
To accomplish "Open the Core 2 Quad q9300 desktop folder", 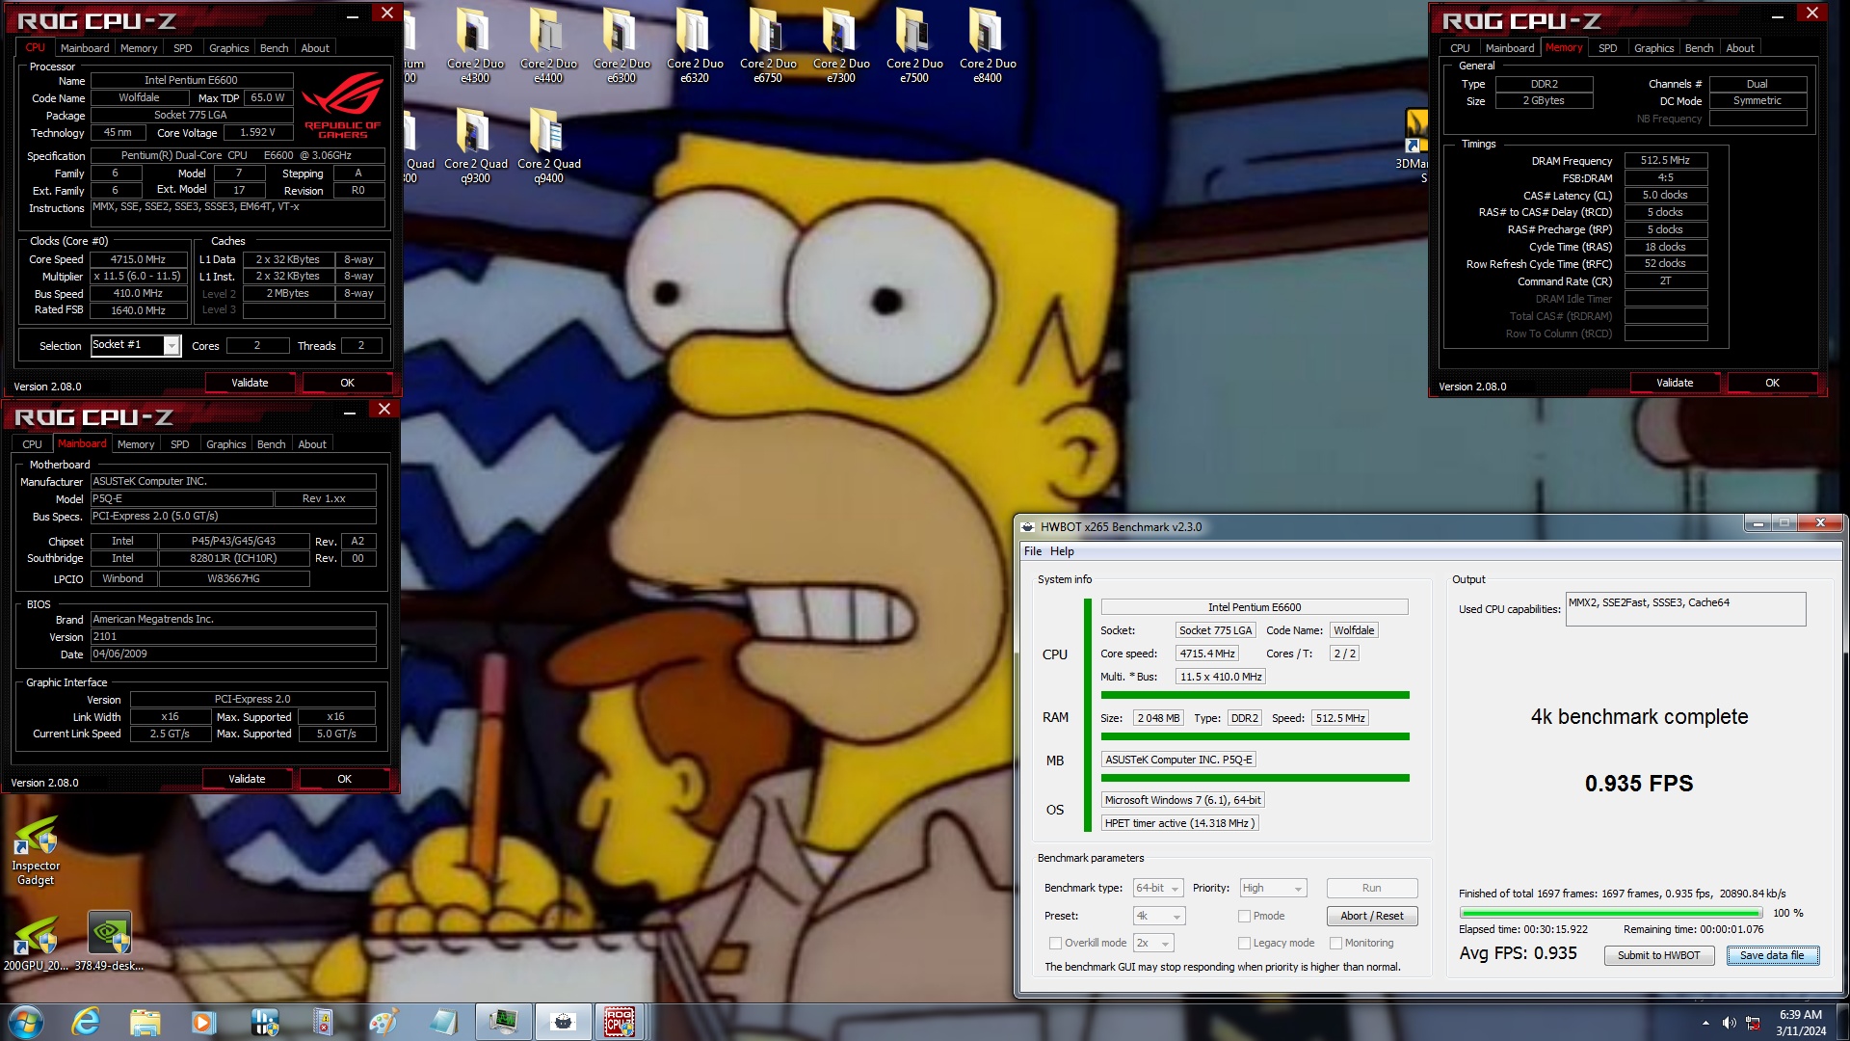I will click(x=475, y=145).
